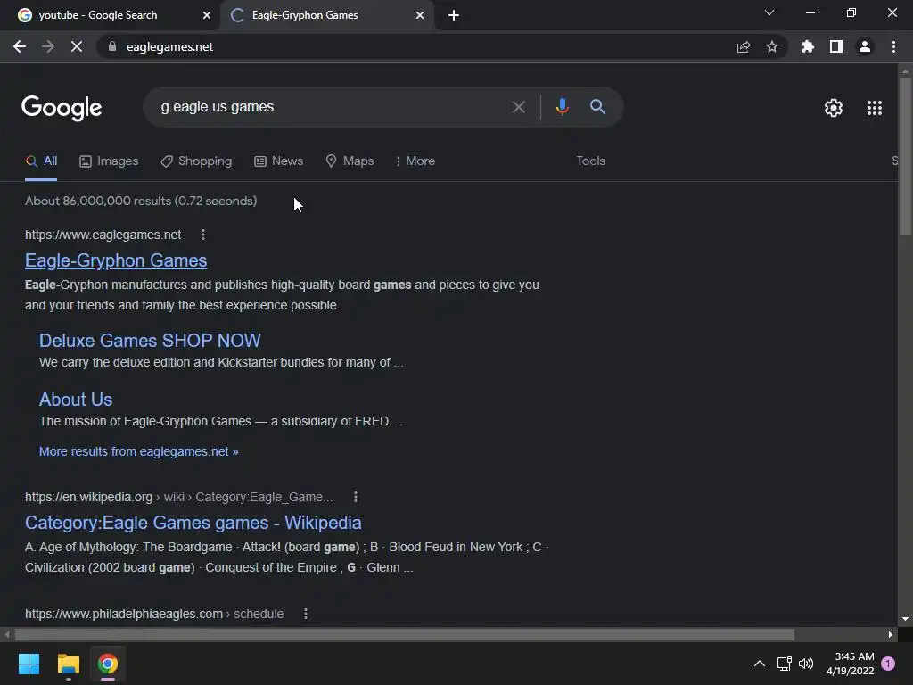
Task: Click More results from eaglegames.net
Action: tap(138, 451)
